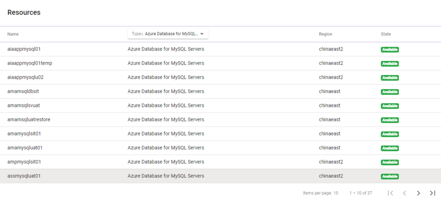This screenshot has width=441, height=202.
Task: Open the amamsqluatrestore resource
Action: pyautogui.click(x=29, y=120)
